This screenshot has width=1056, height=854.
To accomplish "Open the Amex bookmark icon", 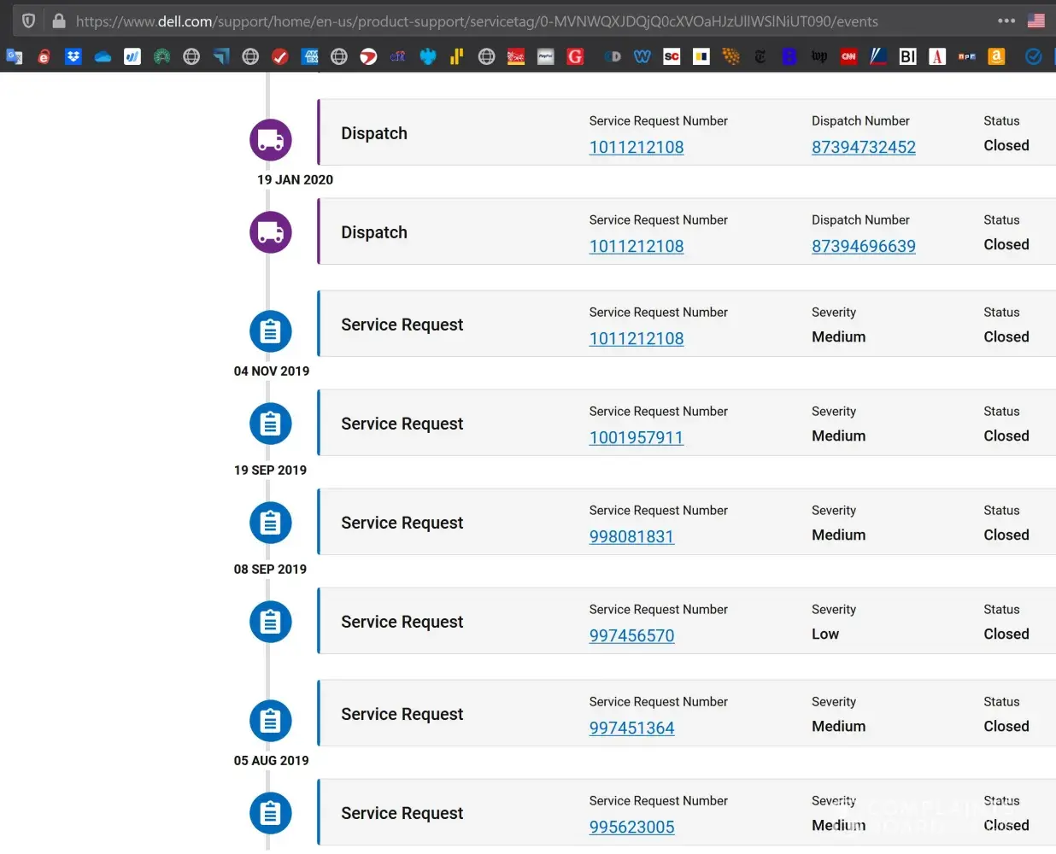I will [311, 56].
